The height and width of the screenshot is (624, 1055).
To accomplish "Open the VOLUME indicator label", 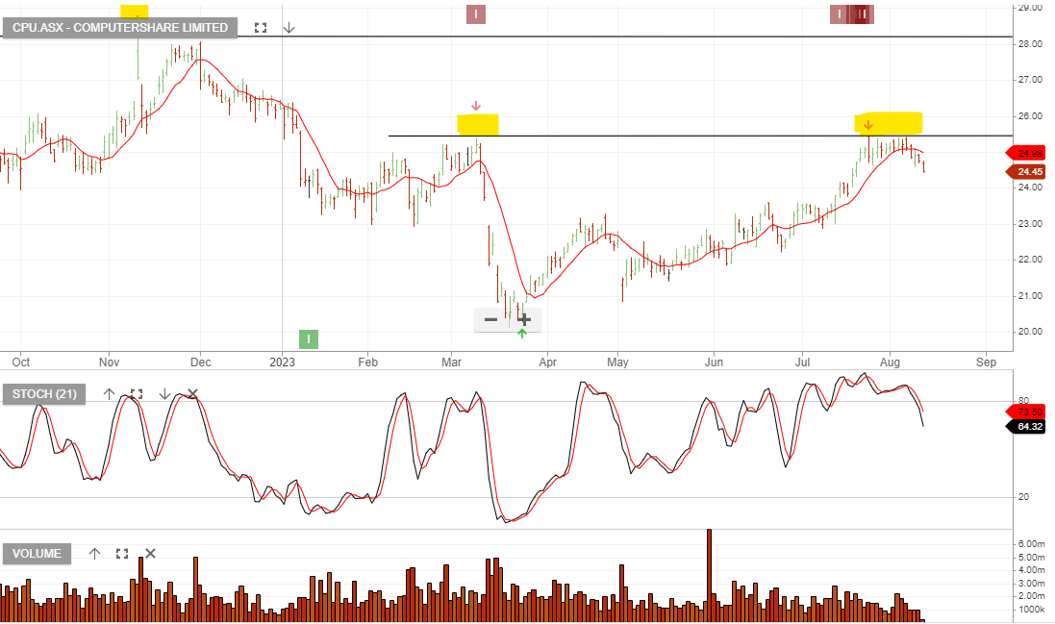I will pyautogui.click(x=37, y=554).
